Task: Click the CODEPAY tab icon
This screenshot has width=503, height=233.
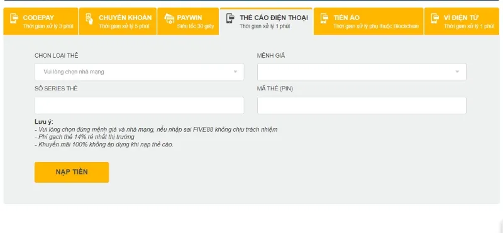Action: [x=14, y=18]
